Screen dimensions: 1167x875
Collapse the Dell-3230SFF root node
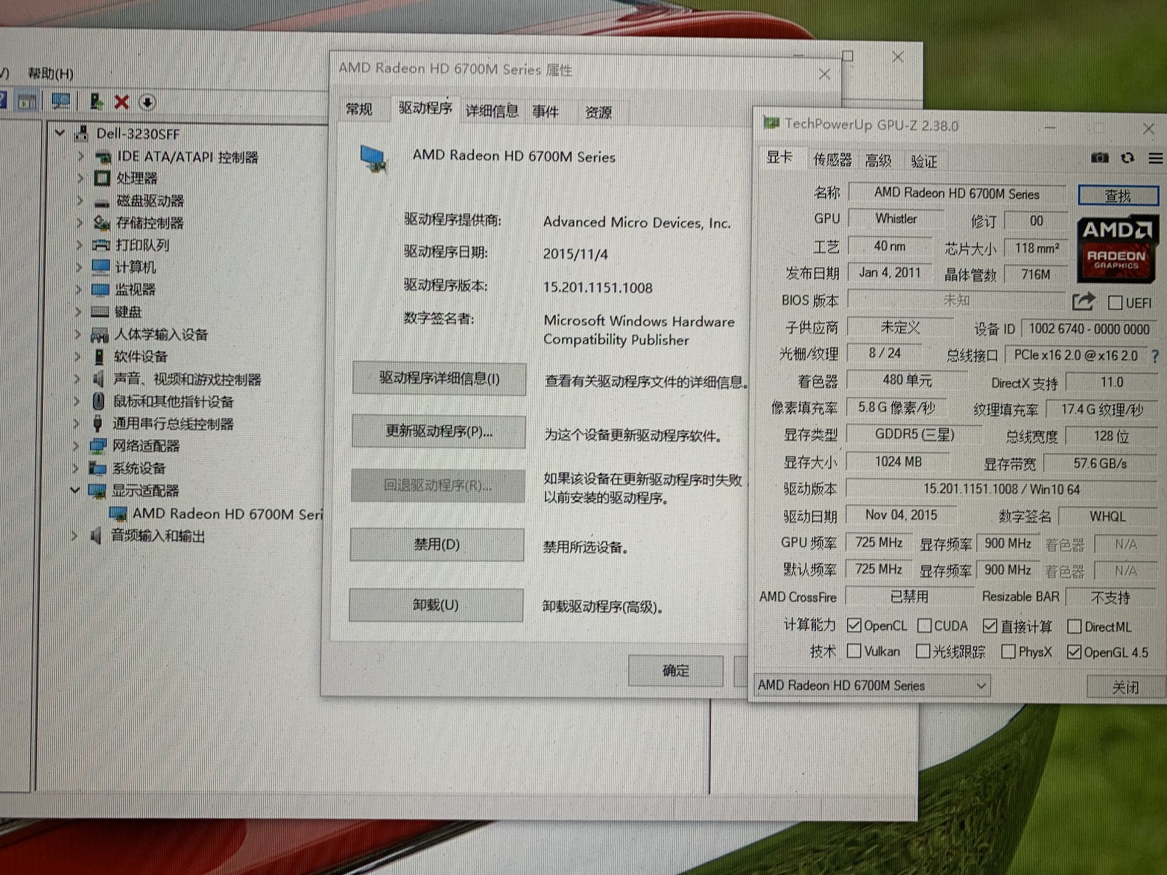61,133
